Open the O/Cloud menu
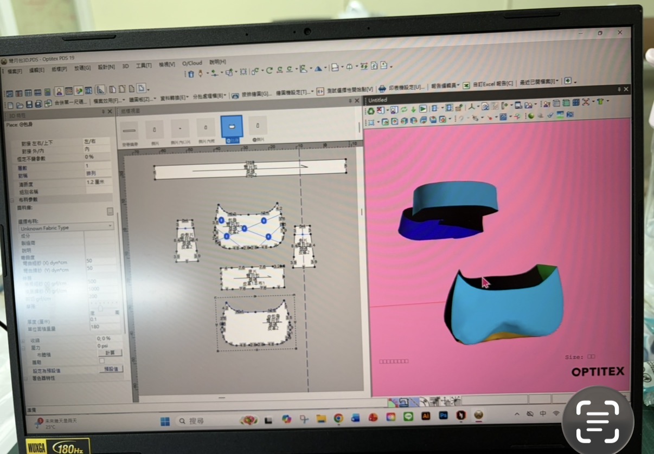This screenshot has width=654, height=454. tap(191, 63)
